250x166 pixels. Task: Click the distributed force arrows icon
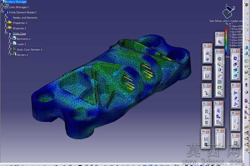pyautogui.click(x=219, y=64)
